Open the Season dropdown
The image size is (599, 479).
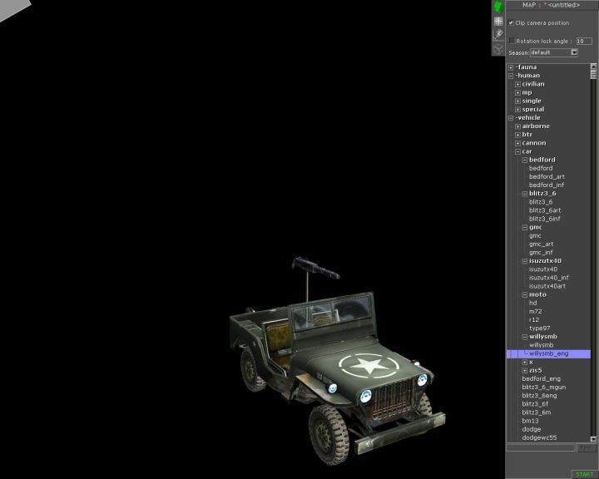click(573, 52)
